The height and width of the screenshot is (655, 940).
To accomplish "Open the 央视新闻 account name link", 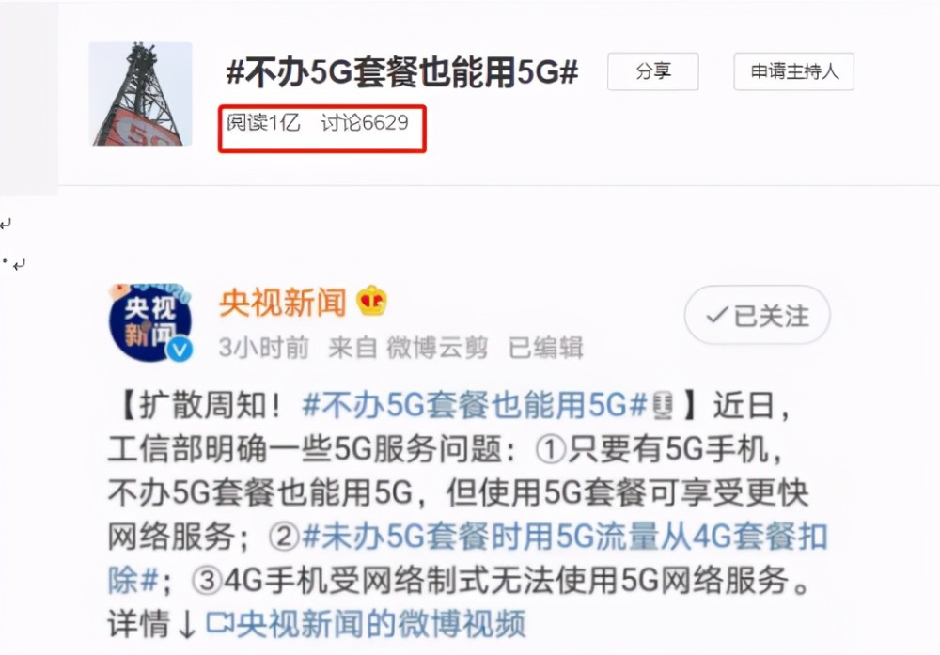I will 283,302.
